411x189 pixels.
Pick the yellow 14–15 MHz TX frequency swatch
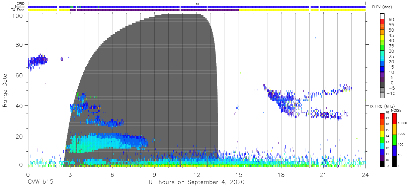coord(382,134)
